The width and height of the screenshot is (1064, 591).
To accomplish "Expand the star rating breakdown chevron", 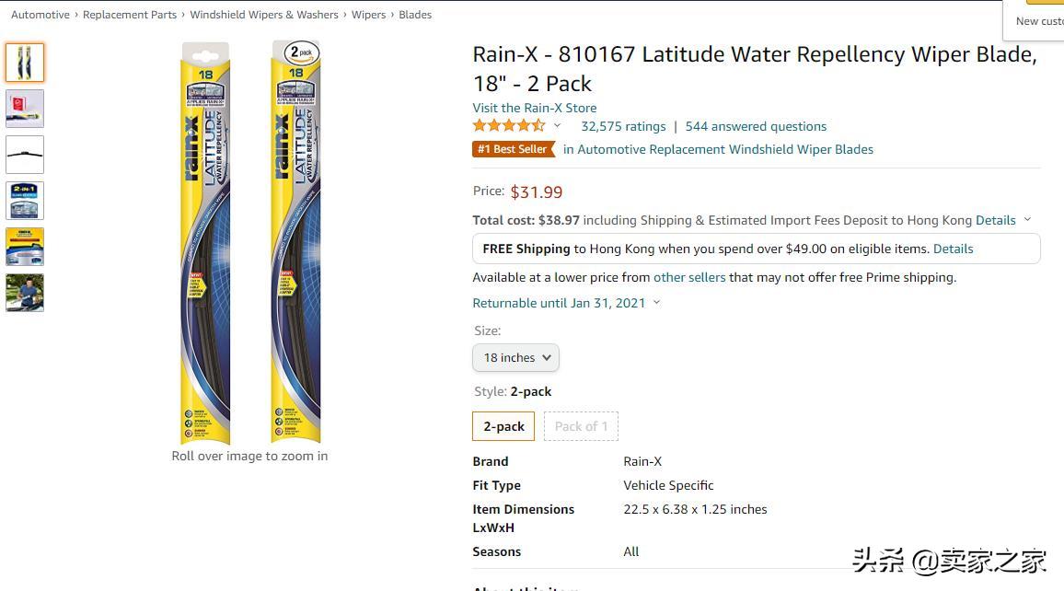I will [557, 126].
